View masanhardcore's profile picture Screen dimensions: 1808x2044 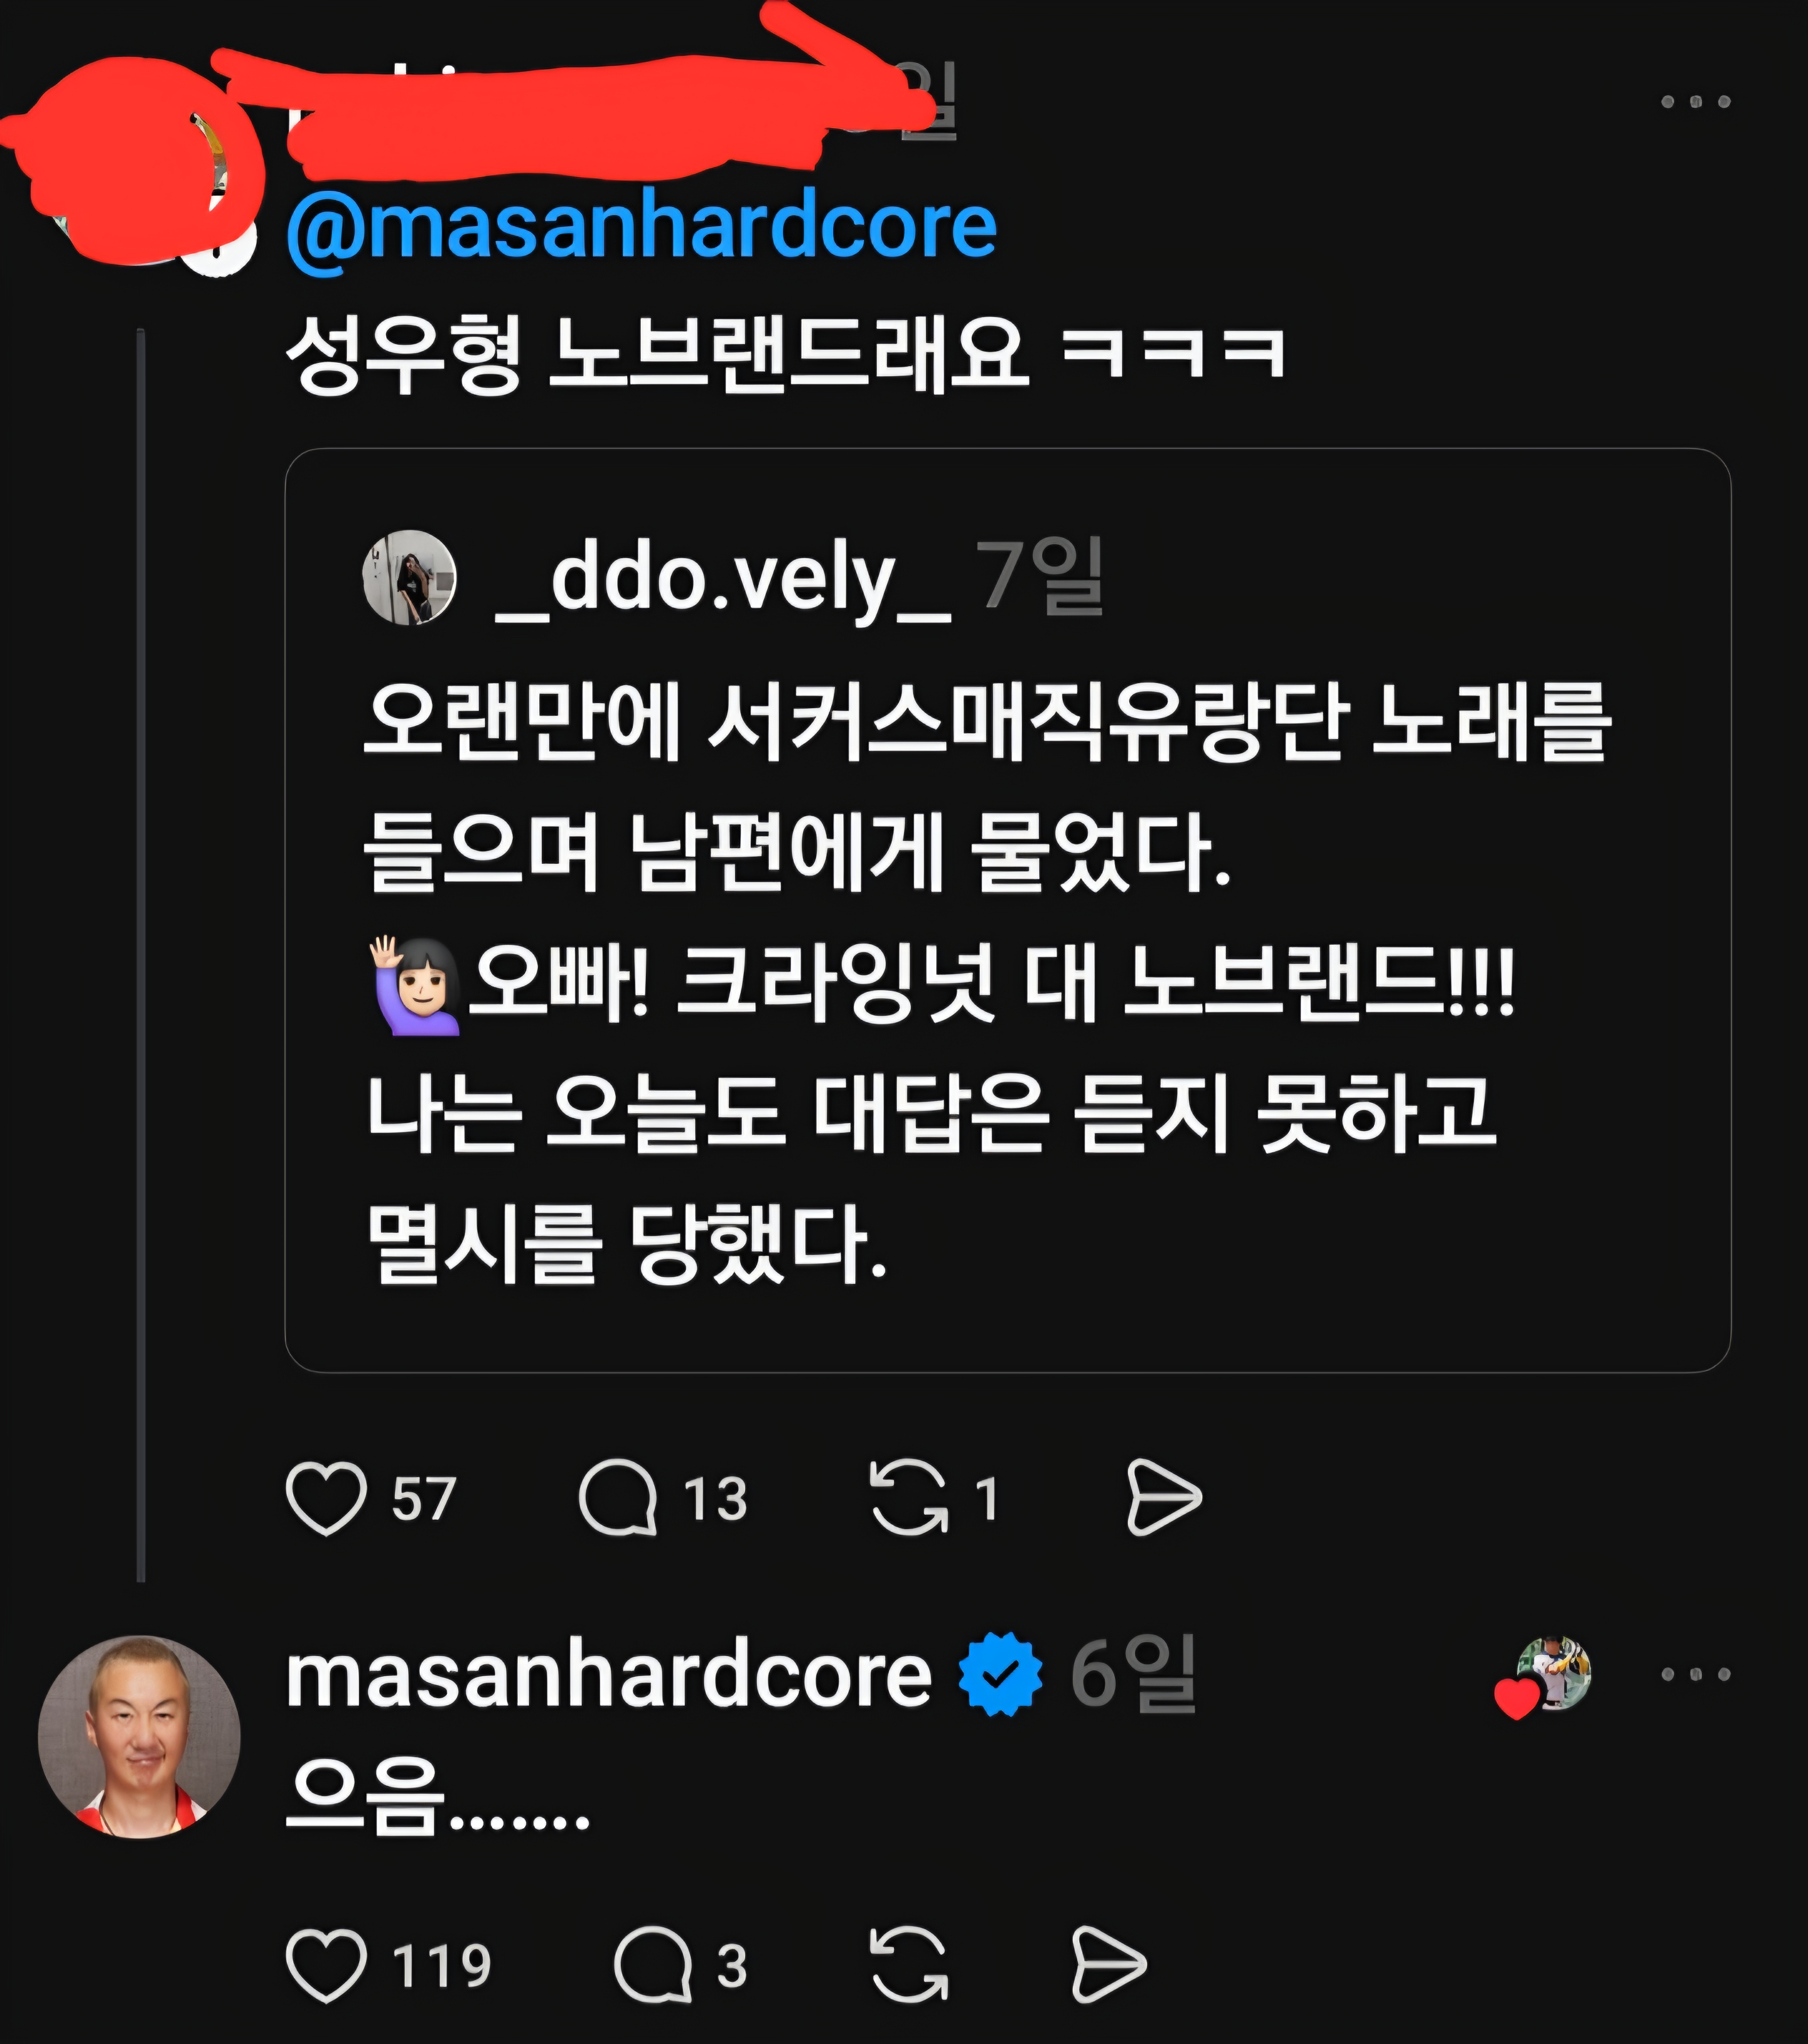coord(139,1737)
